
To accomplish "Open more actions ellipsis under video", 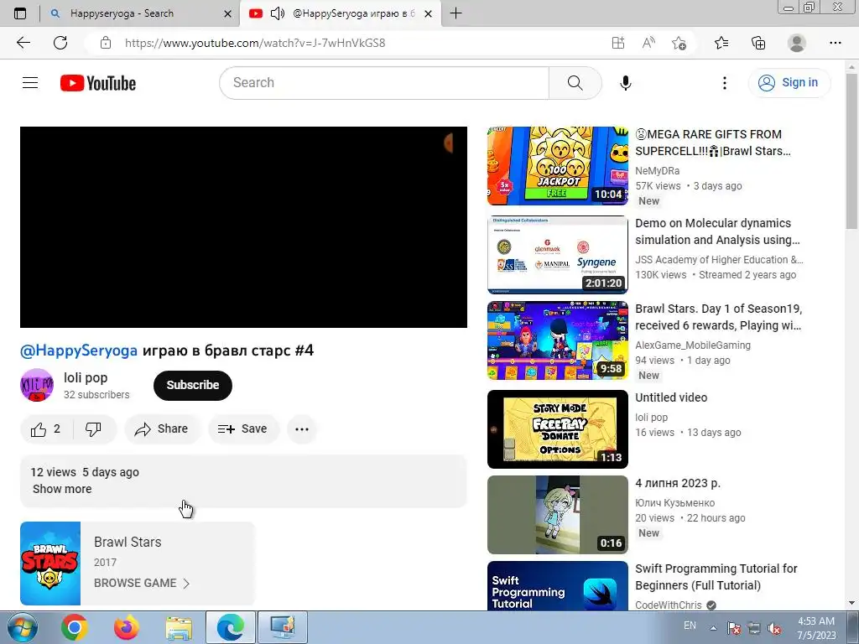I will tap(302, 429).
